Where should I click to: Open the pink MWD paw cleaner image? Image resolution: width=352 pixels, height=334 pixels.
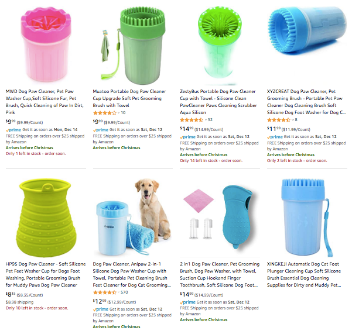[x=46, y=44]
